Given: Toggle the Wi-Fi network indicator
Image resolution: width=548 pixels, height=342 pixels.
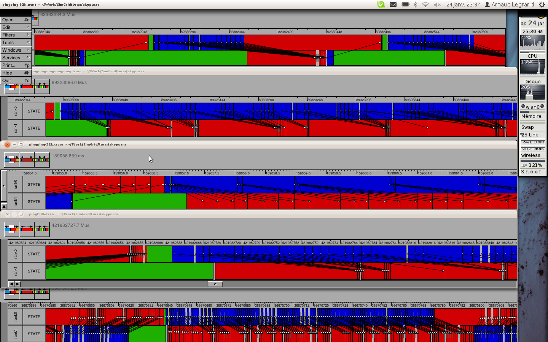Looking at the screenshot, I should point(425,5).
